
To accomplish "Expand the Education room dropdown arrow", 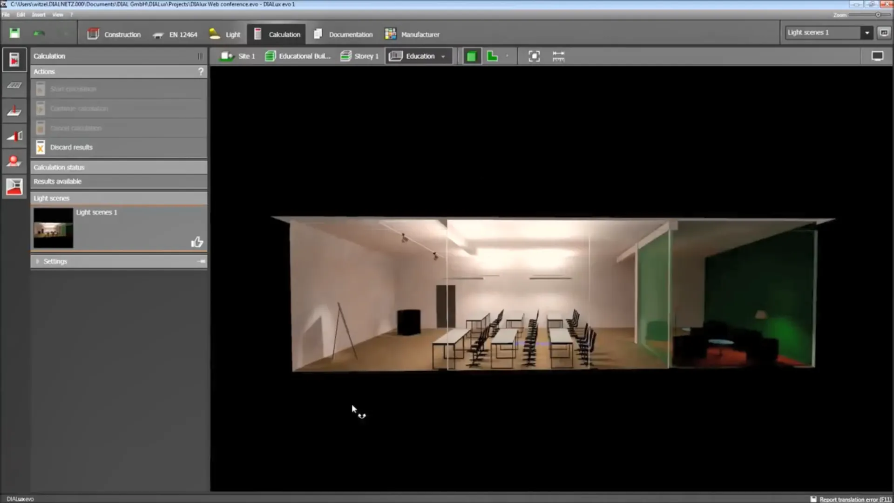I will tap(443, 56).
